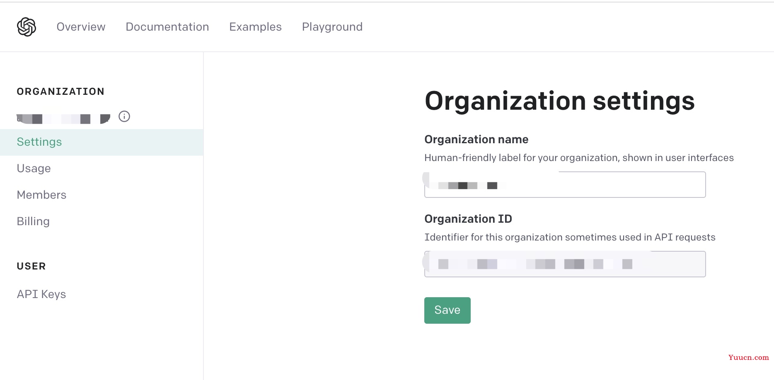The width and height of the screenshot is (774, 380).
Task: Open the Billing section
Action: (x=33, y=221)
